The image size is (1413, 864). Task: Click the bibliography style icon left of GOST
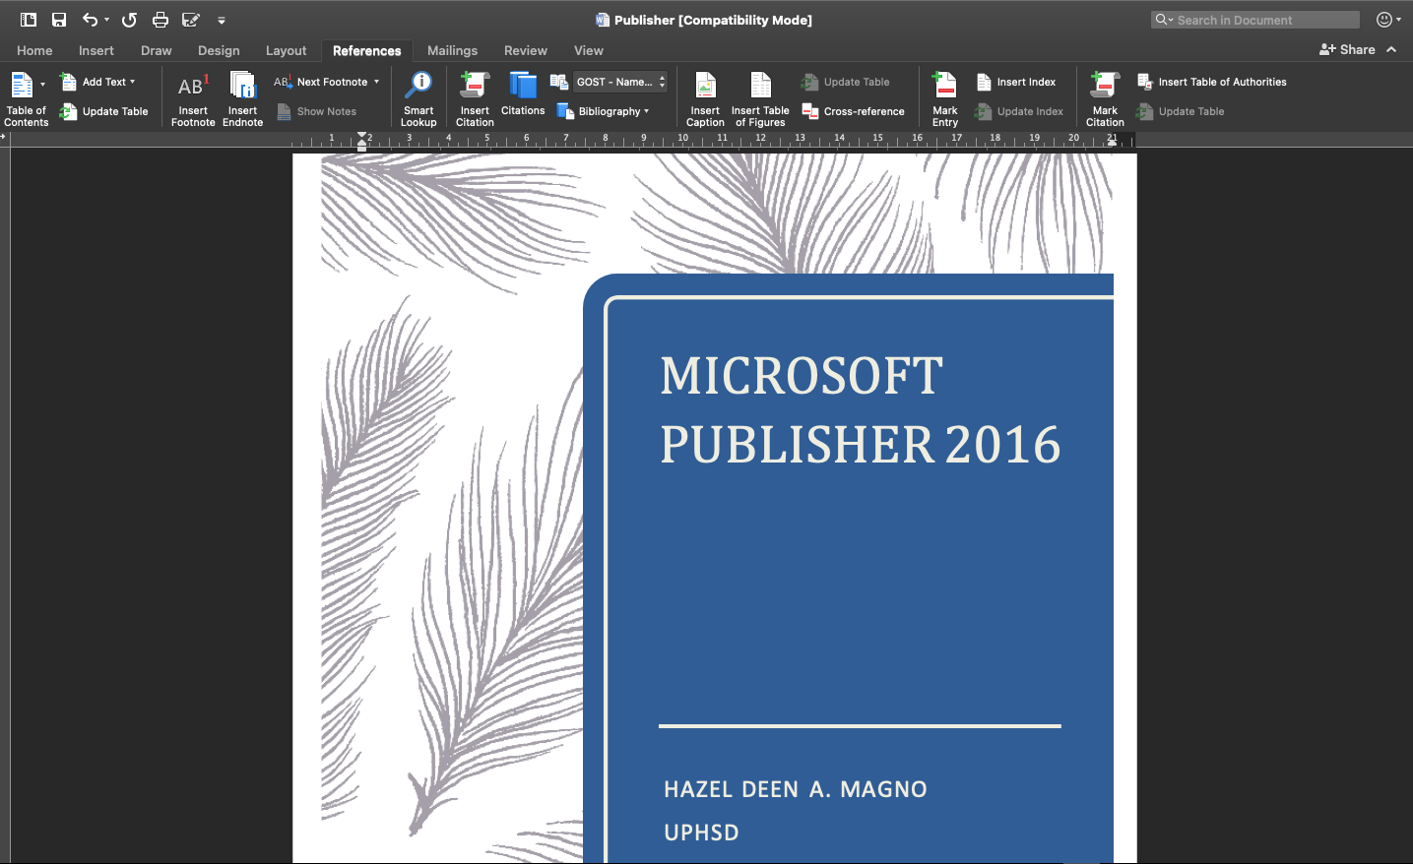pyautogui.click(x=558, y=82)
